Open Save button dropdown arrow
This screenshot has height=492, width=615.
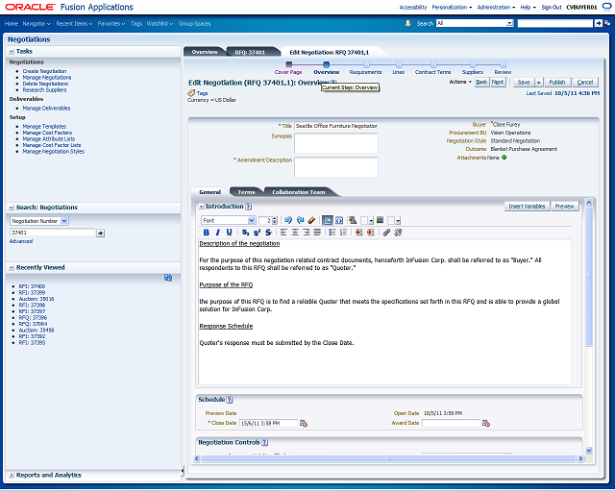tap(538, 82)
